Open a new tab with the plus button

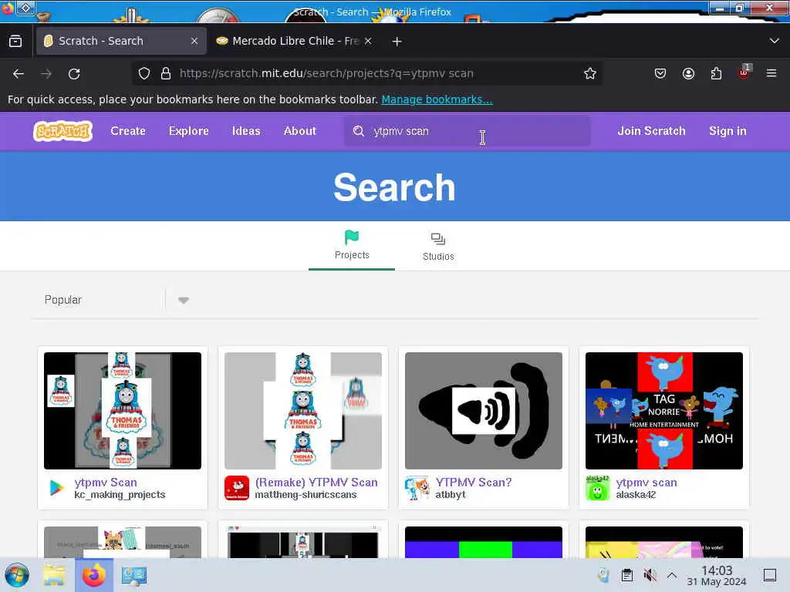click(x=397, y=42)
